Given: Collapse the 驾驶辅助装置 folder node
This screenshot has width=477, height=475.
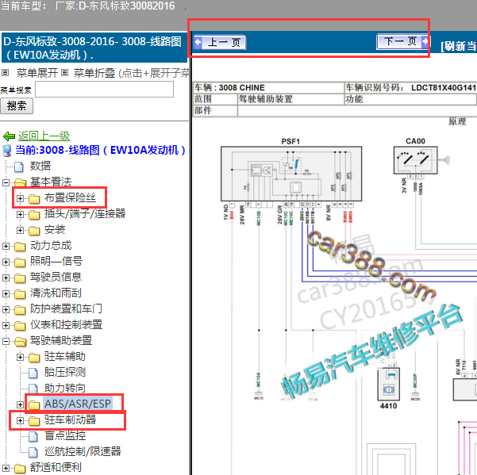Looking at the screenshot, I should click(6, 341).
